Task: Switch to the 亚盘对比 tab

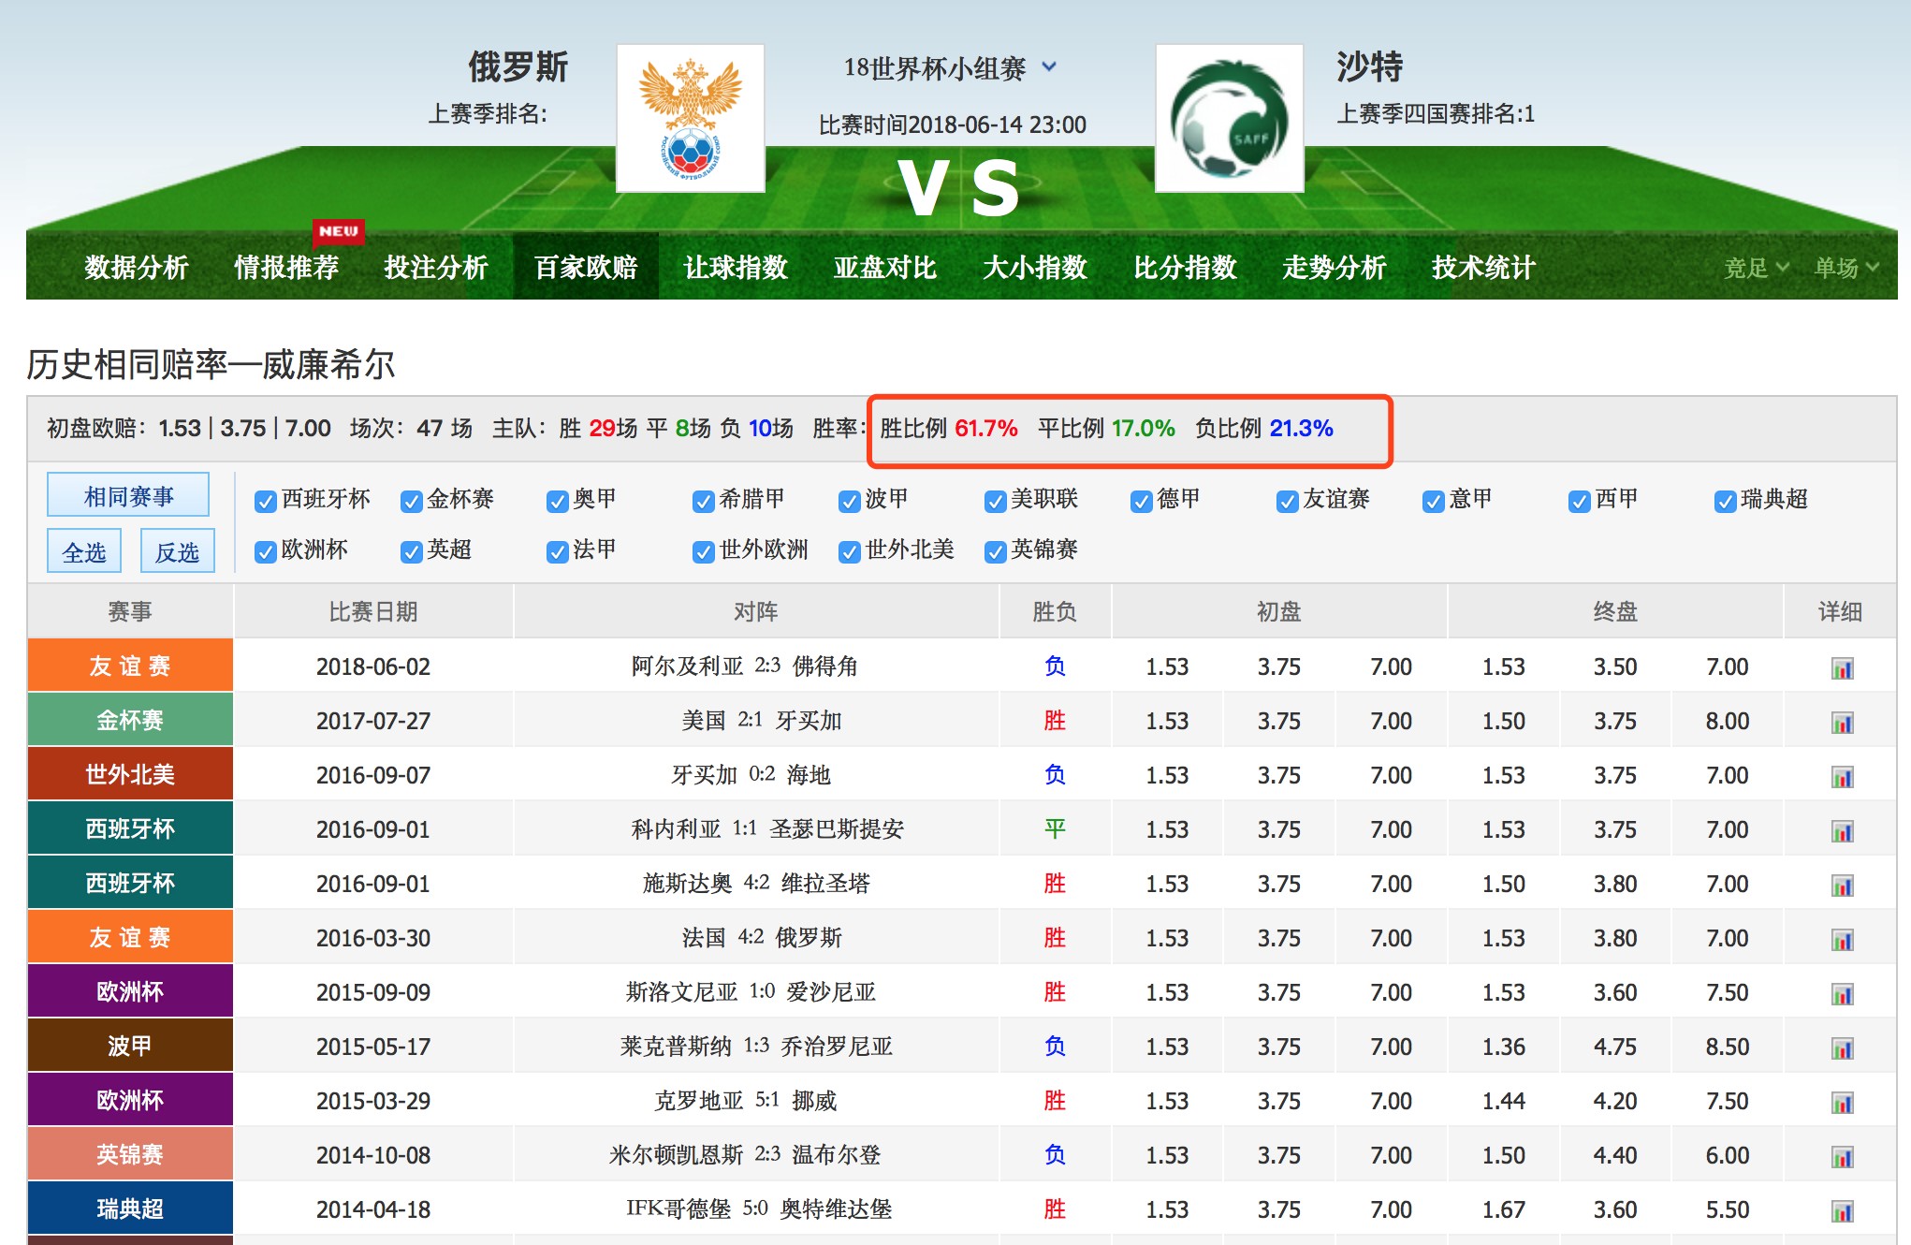Action: pyautogui.click(x=885, y=268)
